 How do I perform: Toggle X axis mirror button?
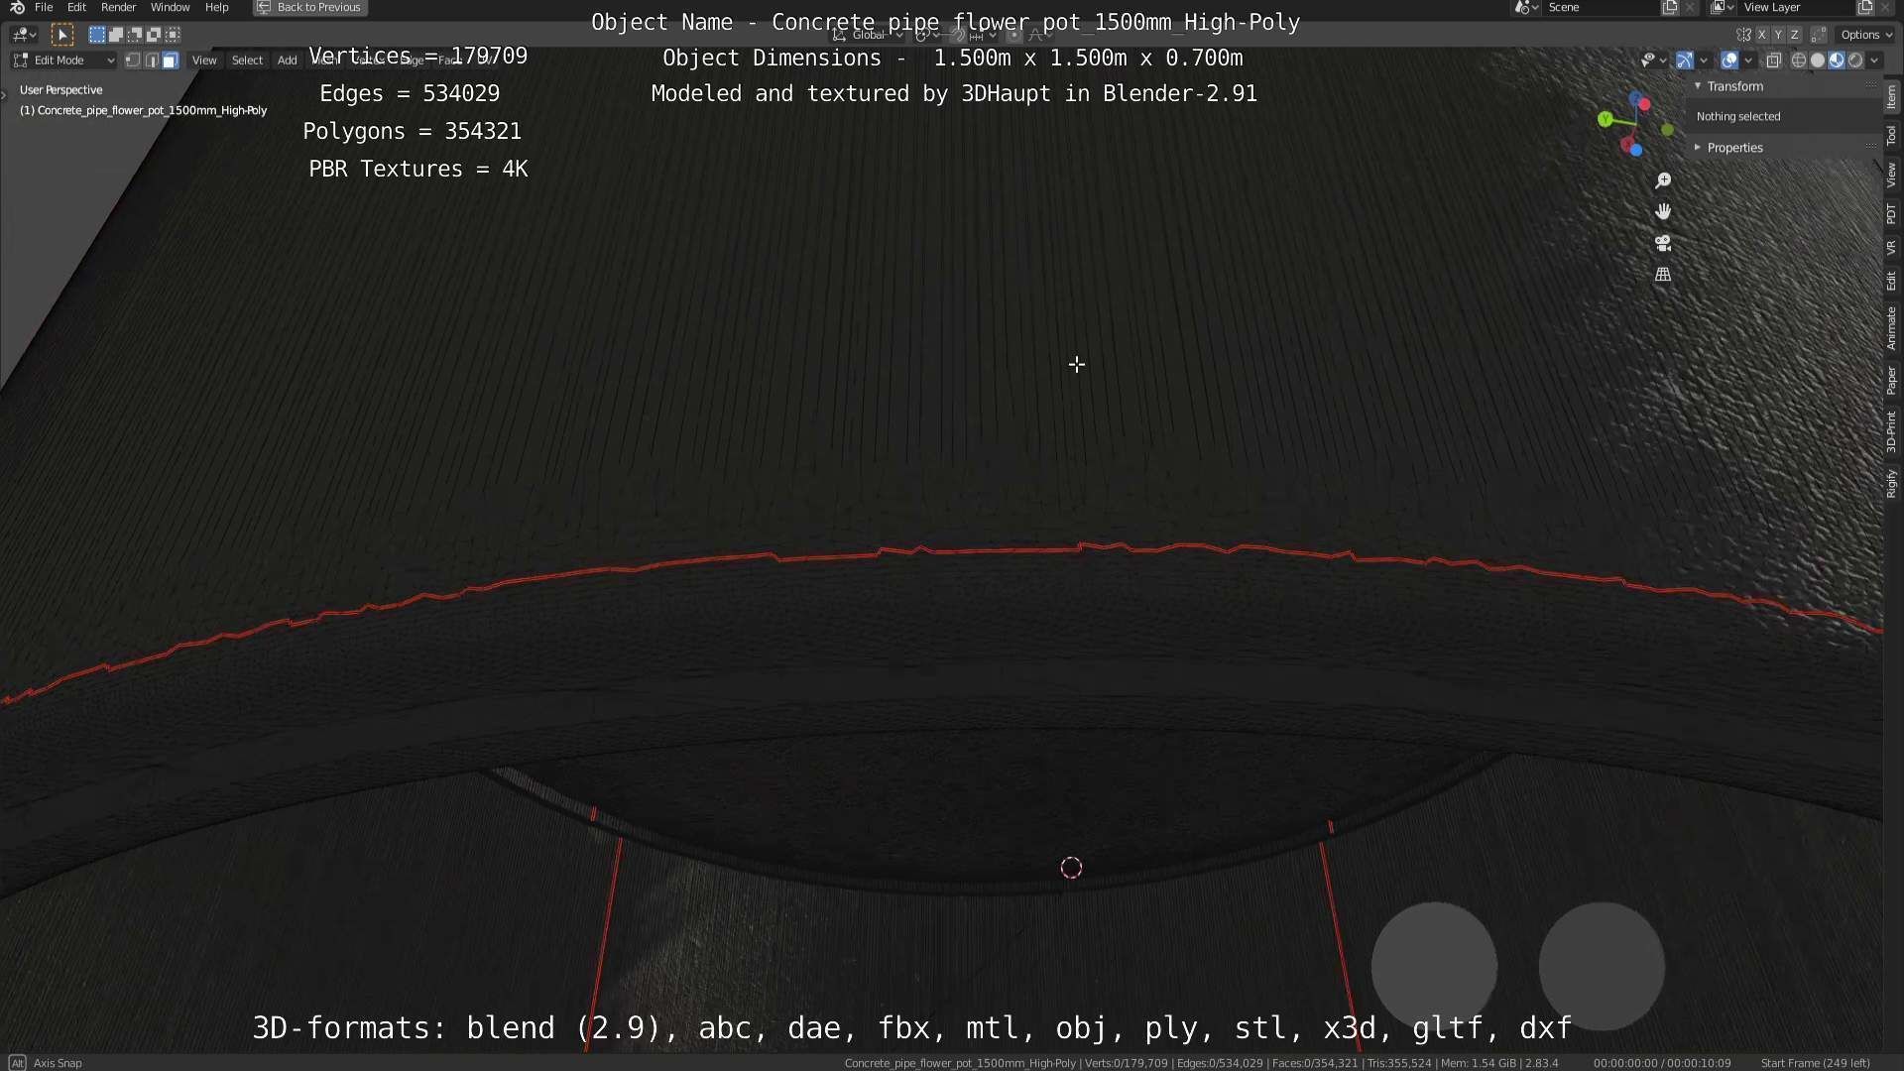point(1761,35)
